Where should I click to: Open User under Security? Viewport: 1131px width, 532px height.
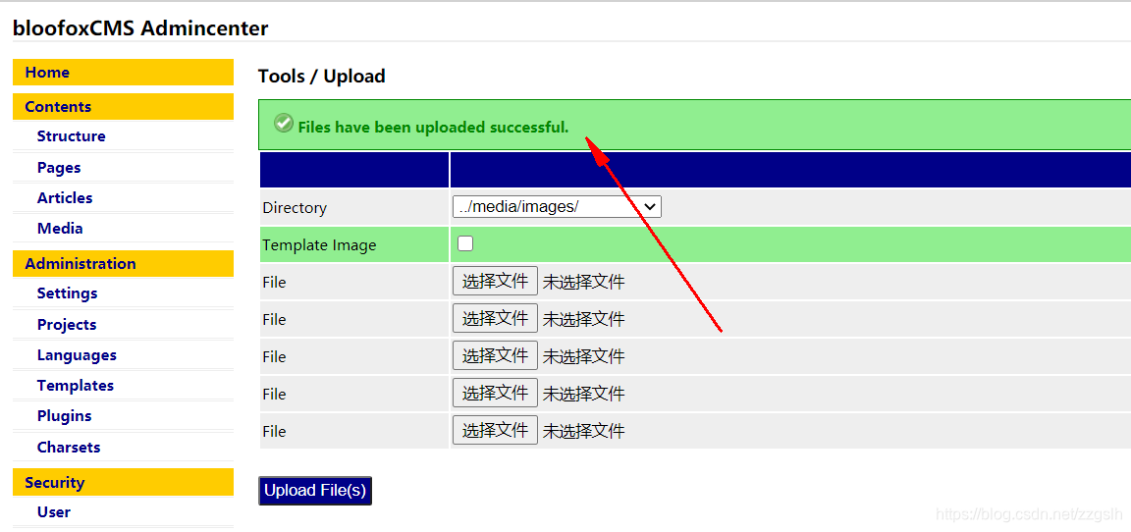click(54, 511)
